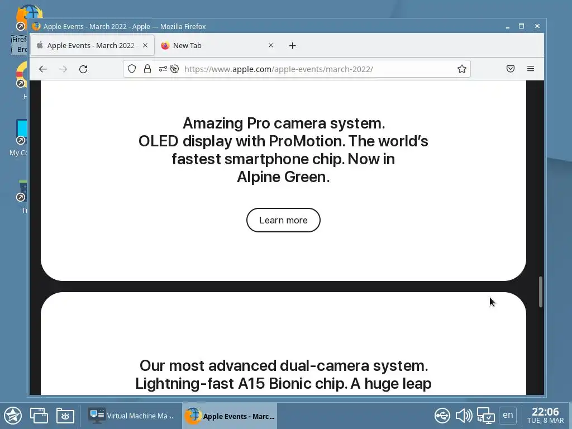Open the clock showing 22:06
This screenshot has height=429, width=572.
(x=545, y=416)
